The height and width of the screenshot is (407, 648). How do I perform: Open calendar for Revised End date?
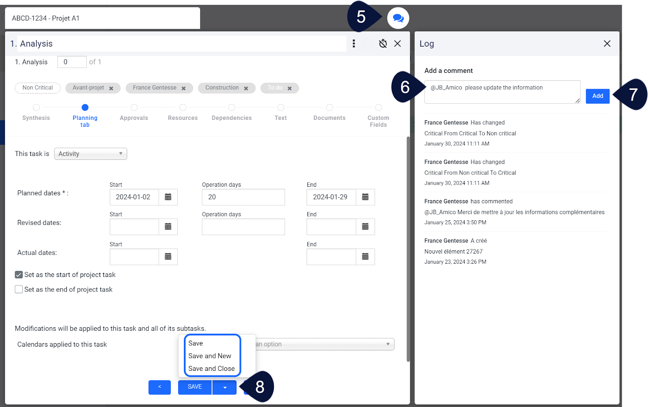[365, 227]
